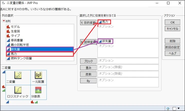The image size is (185, 111).
Task: Click the JMP icon in title bar
Action: point(3,3)
